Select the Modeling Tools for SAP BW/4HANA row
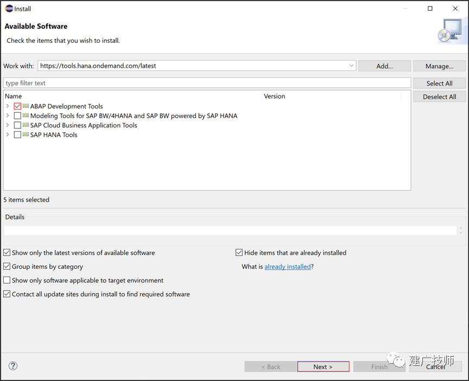Image resolution: width=469 pixels, height=381 pixels. (207, 116)
